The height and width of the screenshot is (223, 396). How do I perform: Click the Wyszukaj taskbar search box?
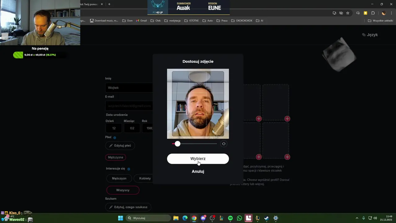(148, 218)
